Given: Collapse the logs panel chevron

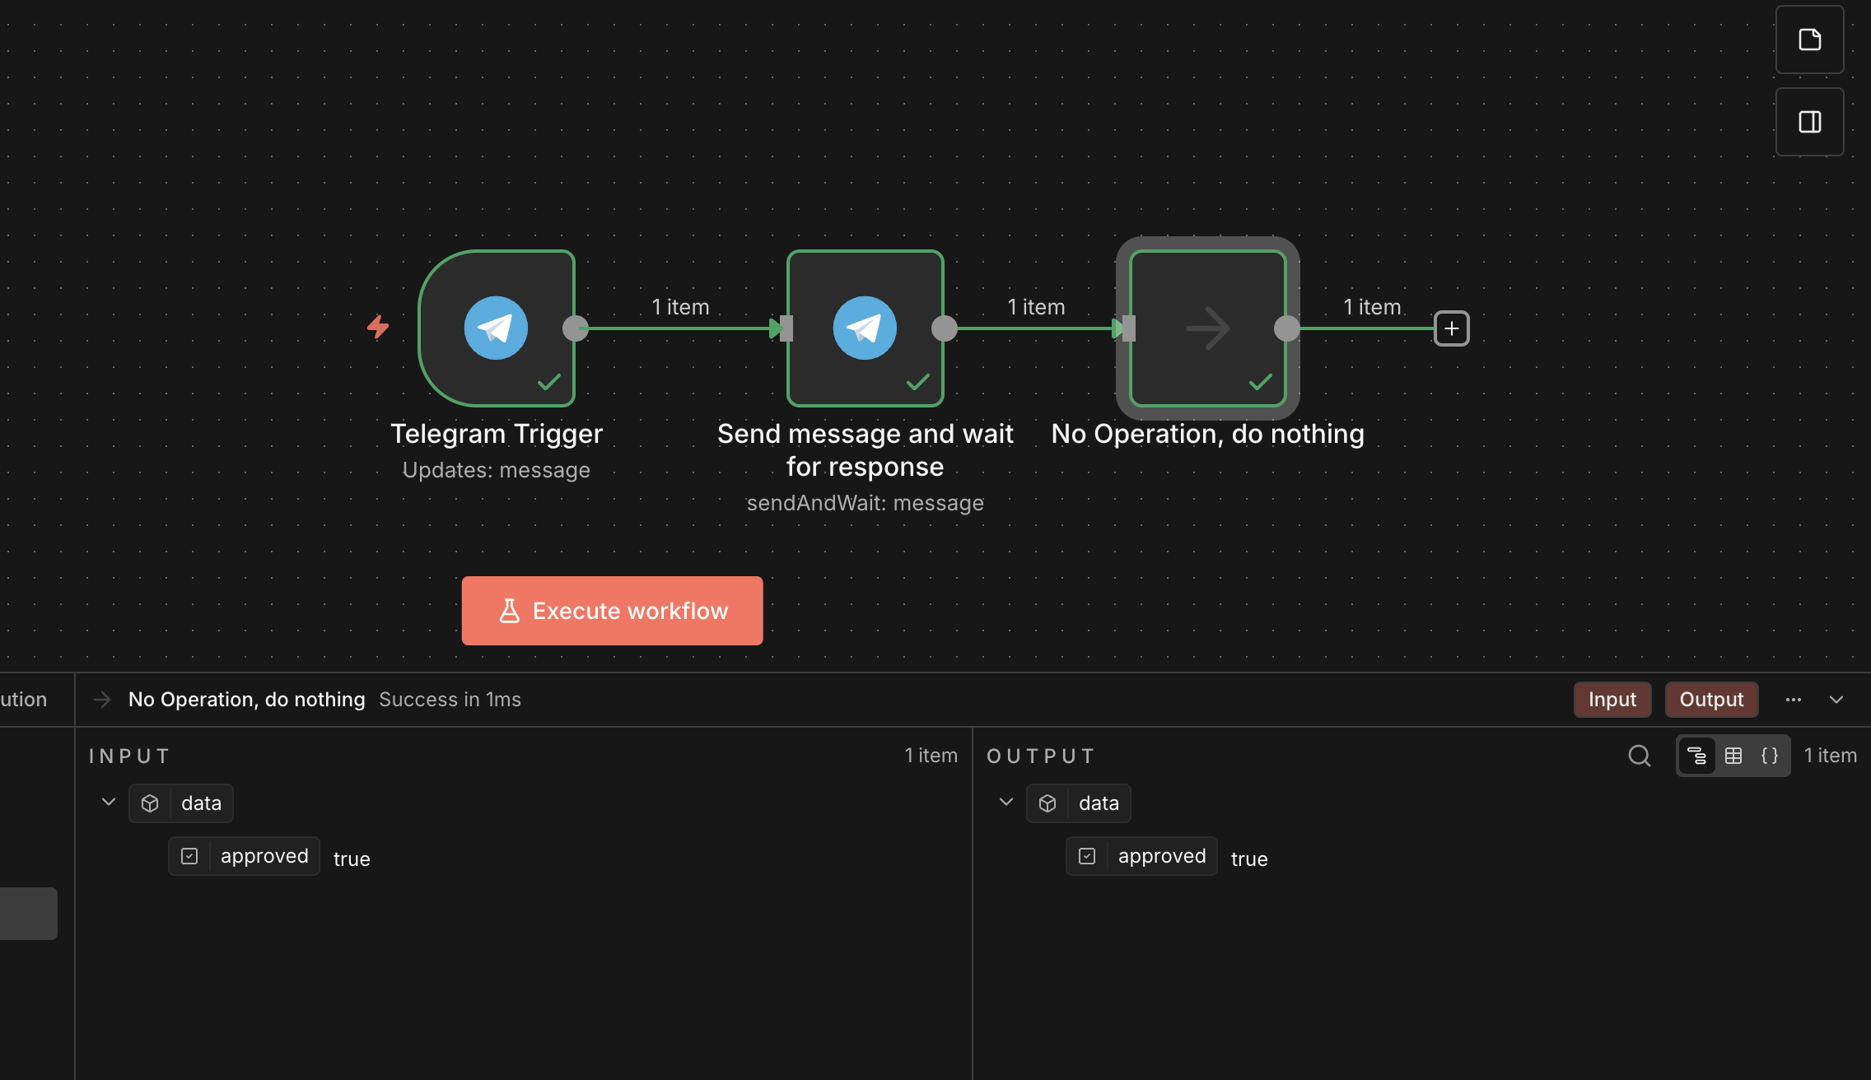Looking at the screenshot, I should pyautogui.click(x=1836, y=700).
